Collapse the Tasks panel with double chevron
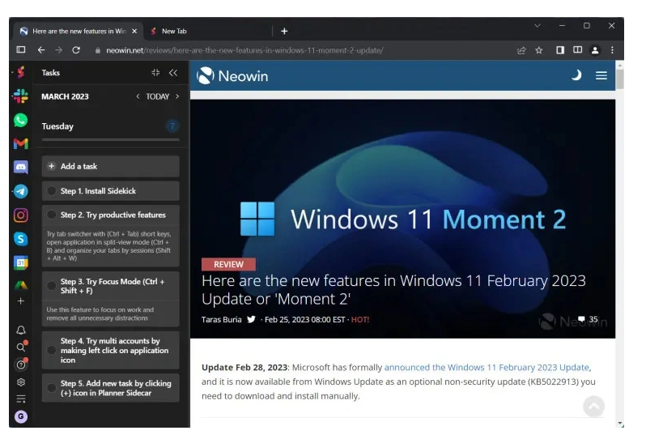Image resolution: width=663 pixels, height=439 pixels. tap(173, 72)
